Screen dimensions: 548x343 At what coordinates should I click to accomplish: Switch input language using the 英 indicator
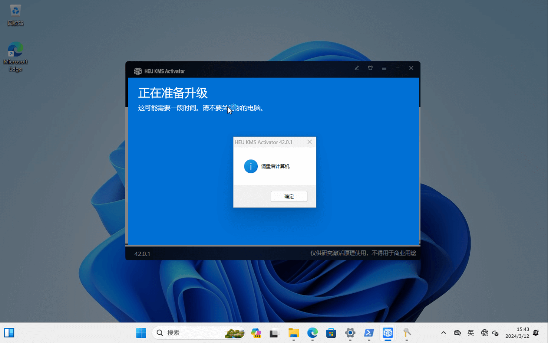(470, 333)
